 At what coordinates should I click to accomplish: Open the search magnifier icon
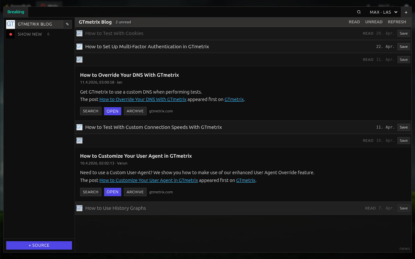click(x=359, y=12)
